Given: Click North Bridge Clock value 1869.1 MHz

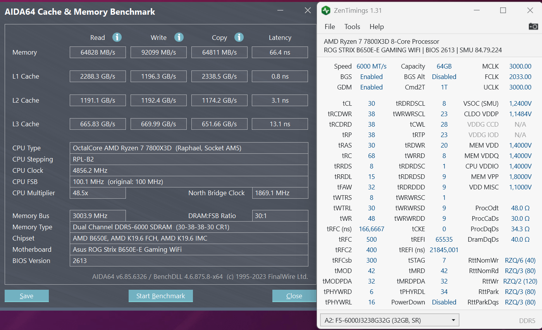Looking at the screenshot, I should point(280,193).
